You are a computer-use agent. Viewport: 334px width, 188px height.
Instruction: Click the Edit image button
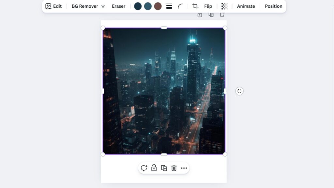pos(53,6)
